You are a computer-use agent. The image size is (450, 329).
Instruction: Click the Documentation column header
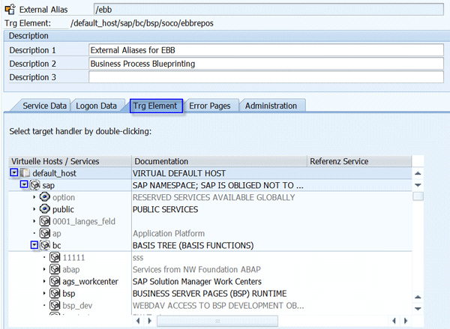pos(219,161)
